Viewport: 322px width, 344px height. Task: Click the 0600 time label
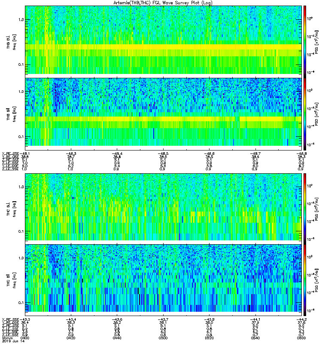(301, 338)
